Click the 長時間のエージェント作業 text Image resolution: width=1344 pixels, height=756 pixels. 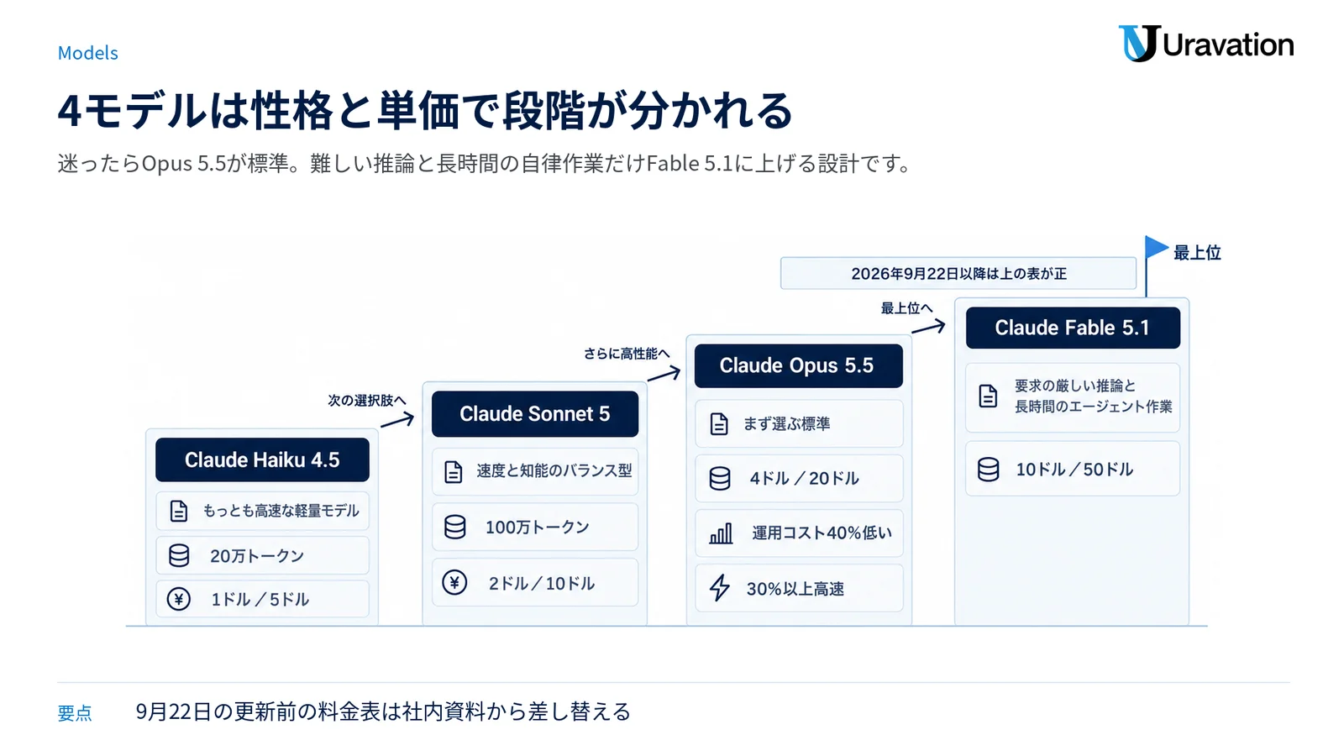(1094, 407)
